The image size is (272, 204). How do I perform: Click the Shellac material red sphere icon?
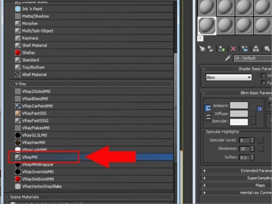tap(18, 53)
